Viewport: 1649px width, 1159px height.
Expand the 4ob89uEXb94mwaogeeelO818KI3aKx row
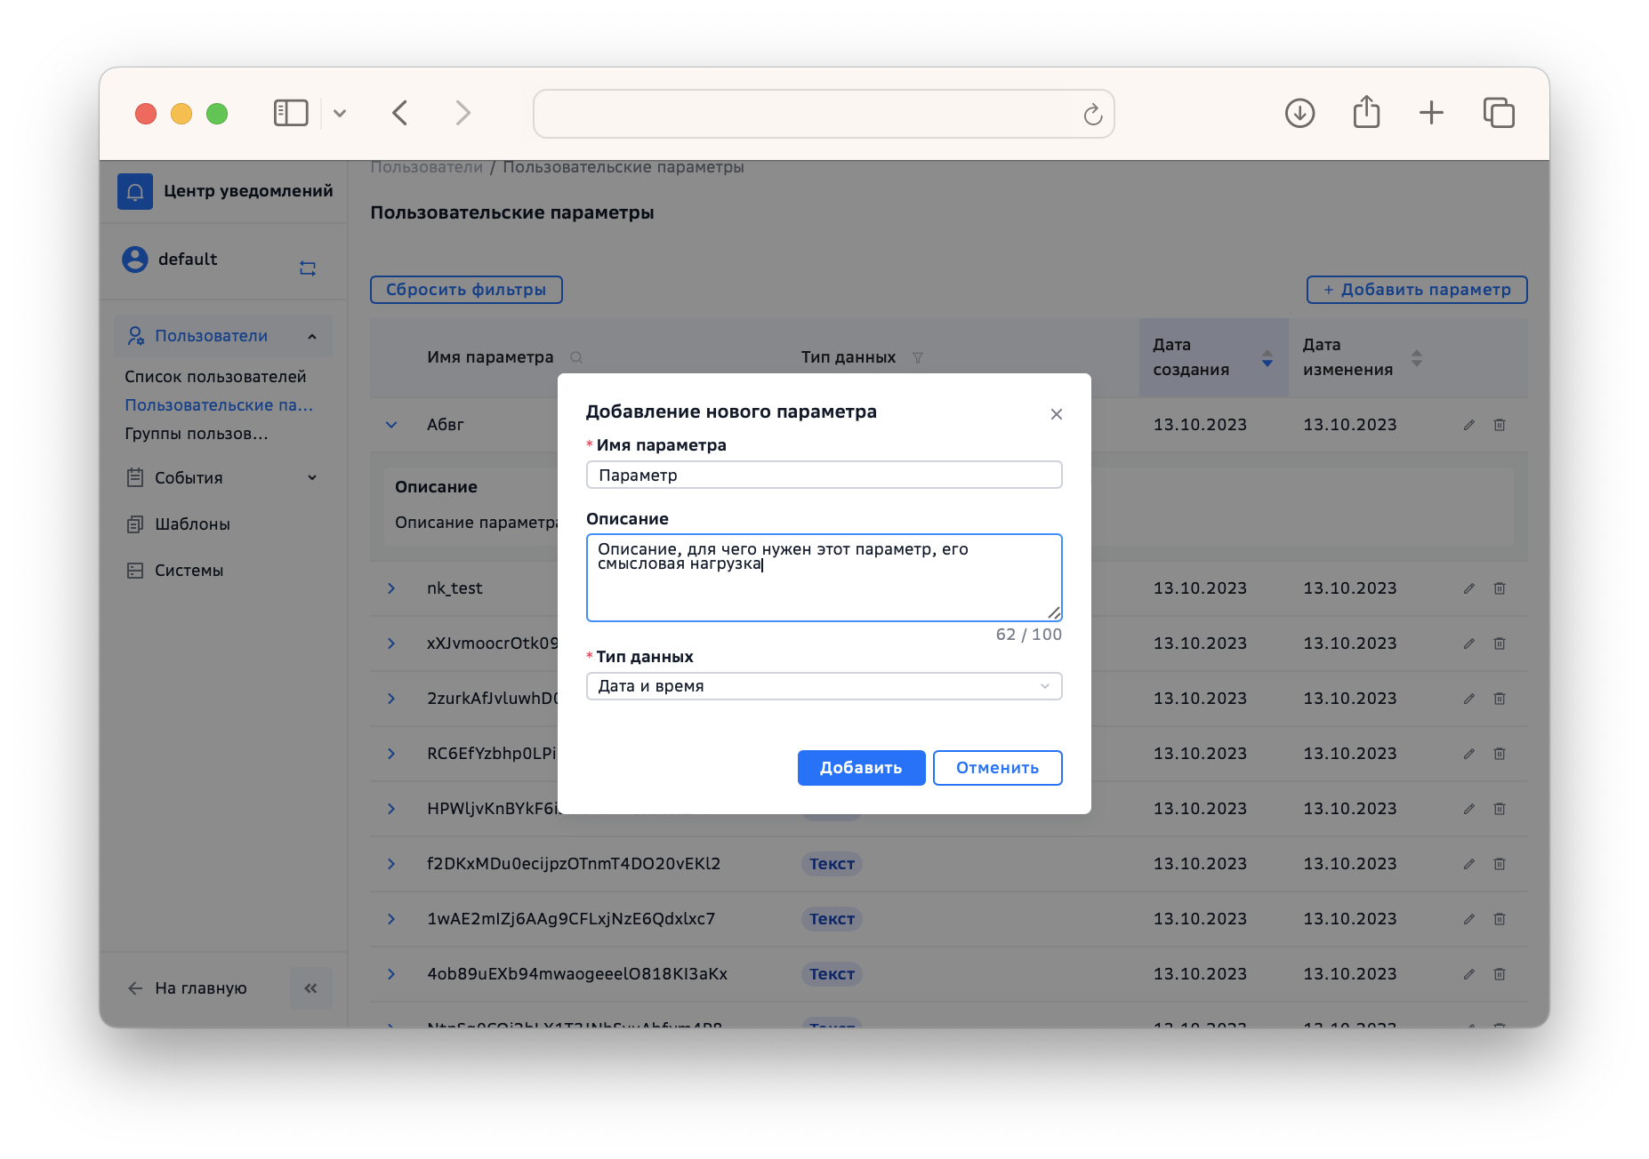[391, 974]
